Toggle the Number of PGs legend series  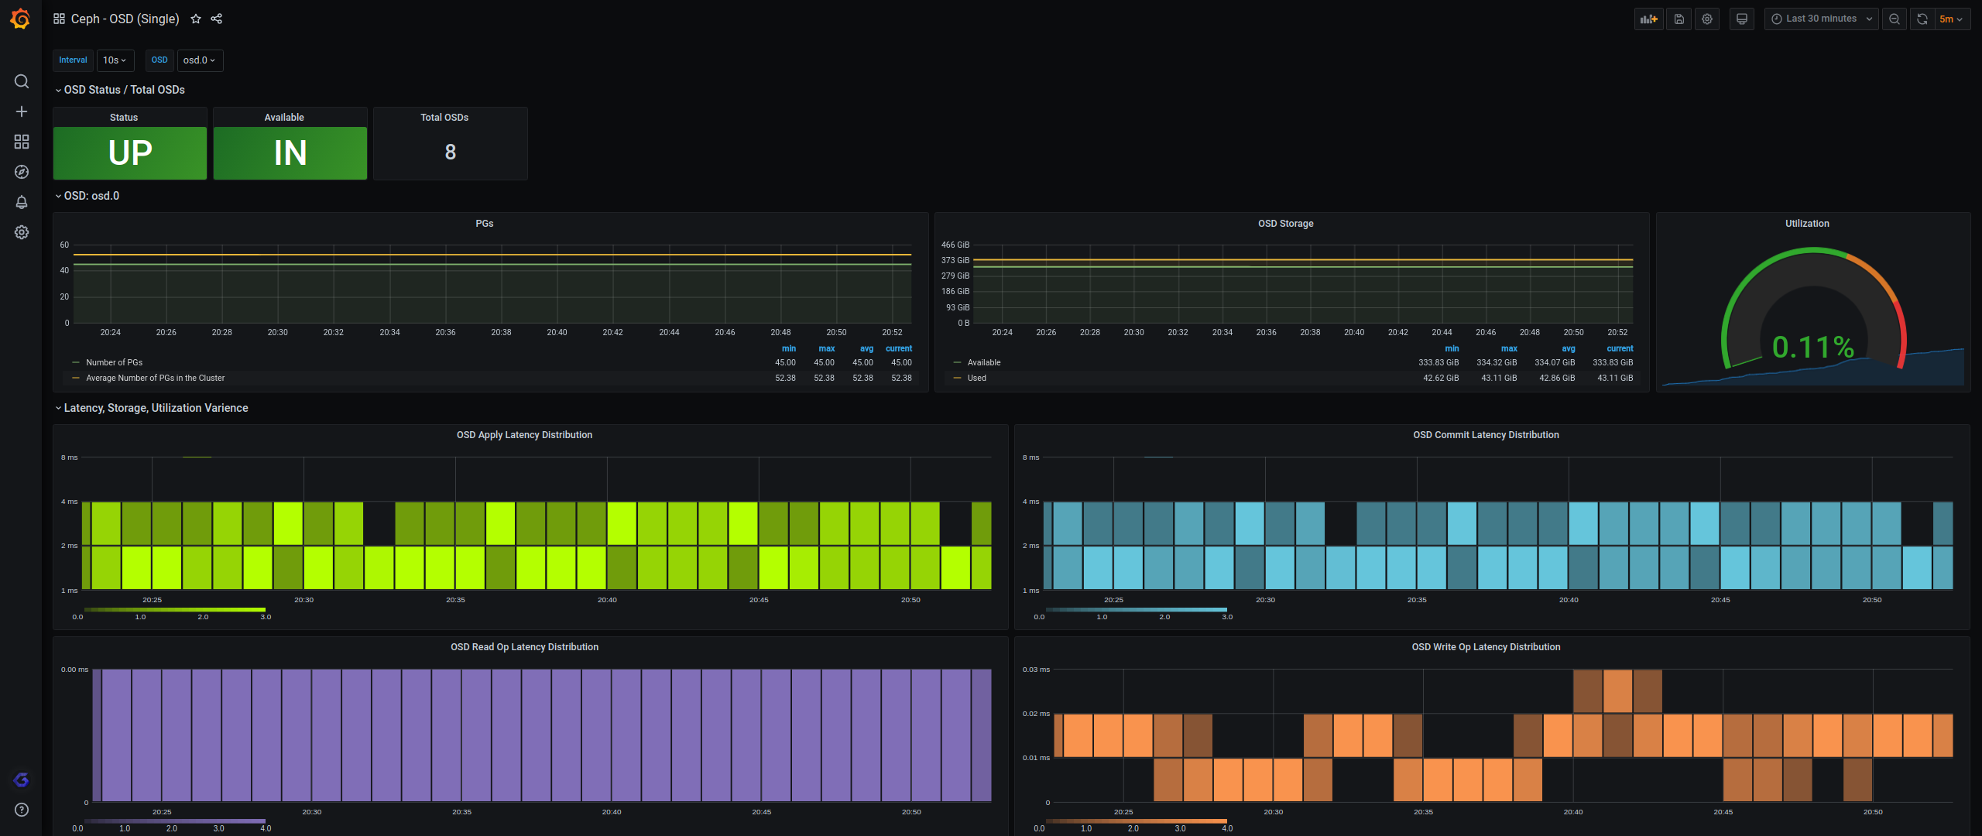pyautogui.click(x=114, y=362)
